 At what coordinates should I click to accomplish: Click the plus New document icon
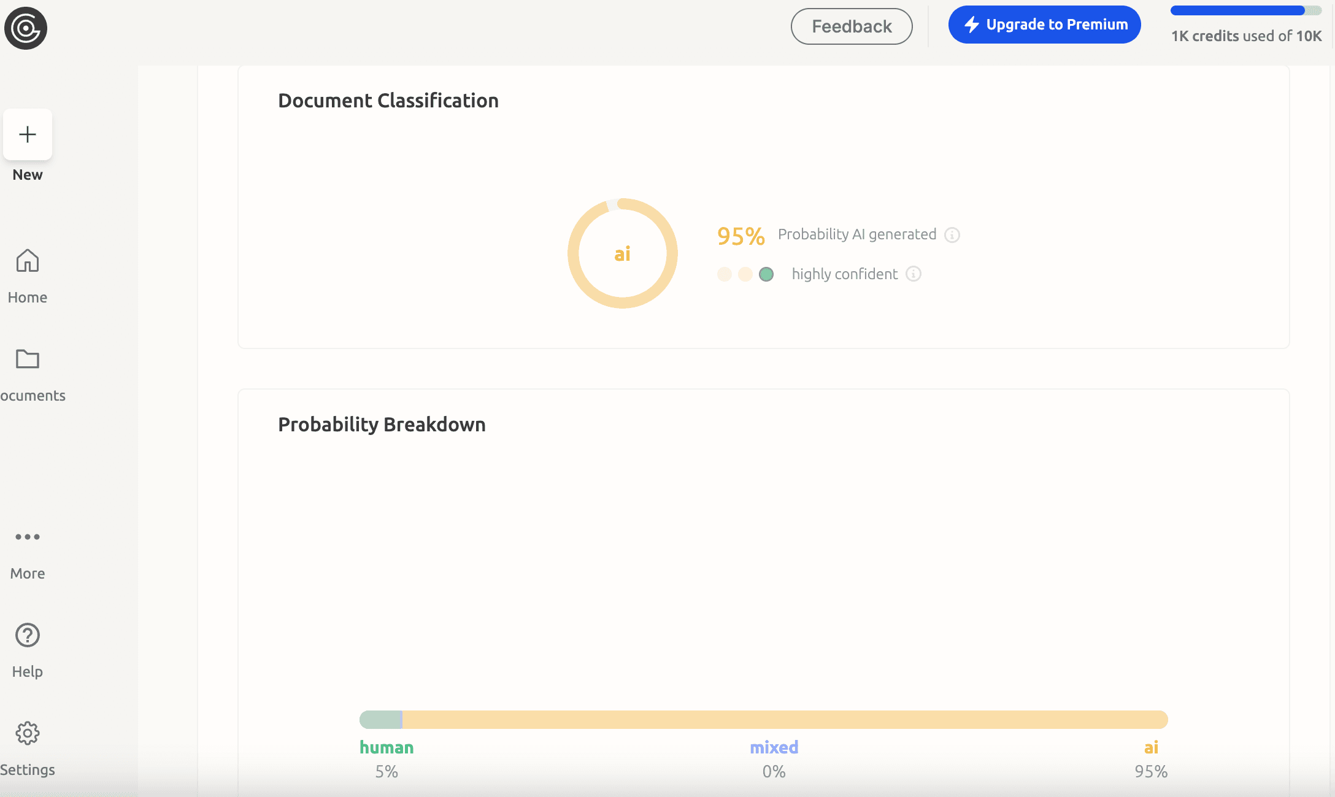(28, 134)
